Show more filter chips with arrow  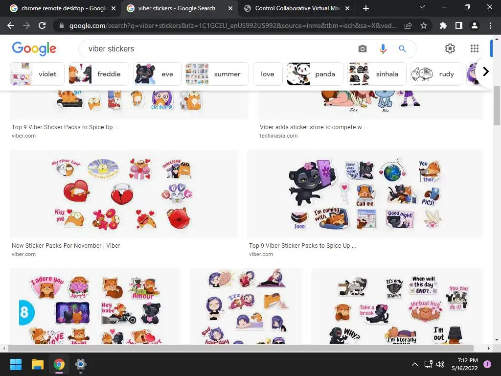tap(486, 71)
